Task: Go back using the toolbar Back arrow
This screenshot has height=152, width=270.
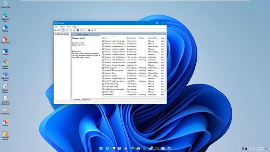Action: (55, 30)
